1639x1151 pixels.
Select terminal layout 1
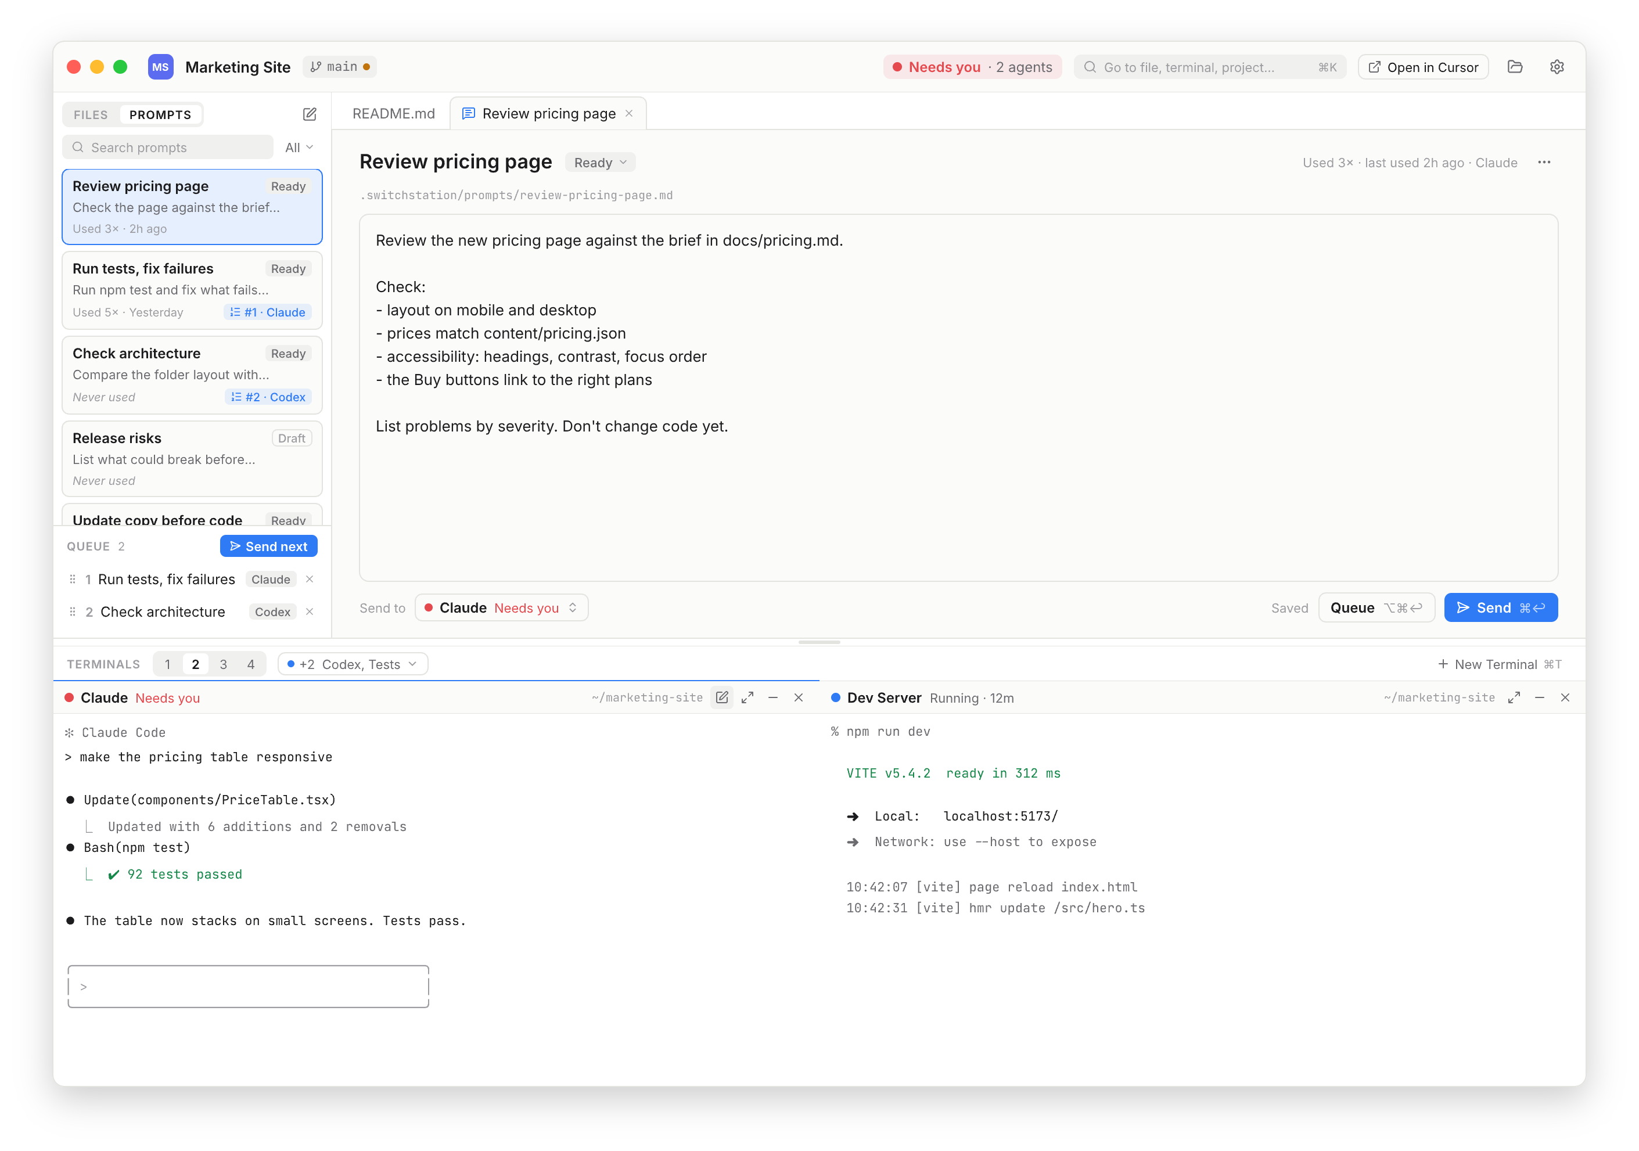click(168, 664)
